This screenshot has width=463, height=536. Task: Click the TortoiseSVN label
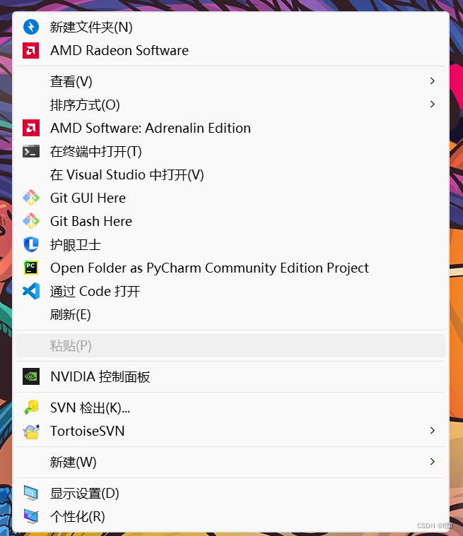pos(87,431)
